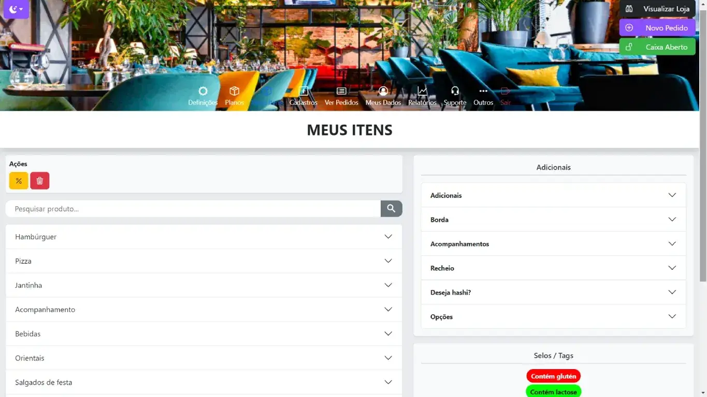Toggle the dark mode moon button
Image resolution: width=707 pixels, height=397 pixels.
click(16, 9)
